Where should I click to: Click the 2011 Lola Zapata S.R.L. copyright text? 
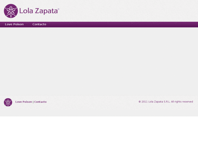coord(166,102)
